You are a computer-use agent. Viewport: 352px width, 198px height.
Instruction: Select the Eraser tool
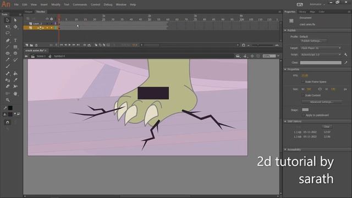tap(8, 86)
